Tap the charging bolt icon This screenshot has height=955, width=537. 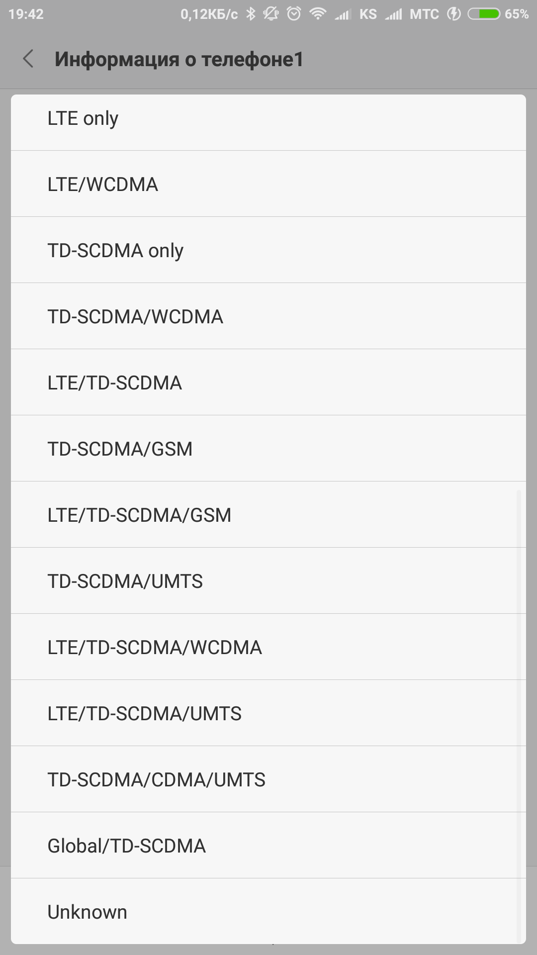(x=453, y=14)
